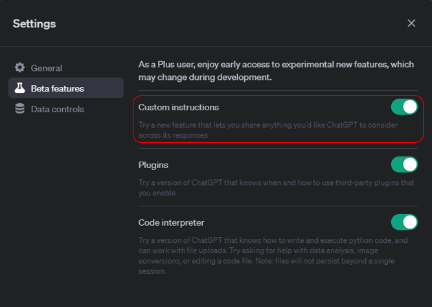Click the python code description paragraph
This screenshot has height=307, width=432.
point(273,256)
